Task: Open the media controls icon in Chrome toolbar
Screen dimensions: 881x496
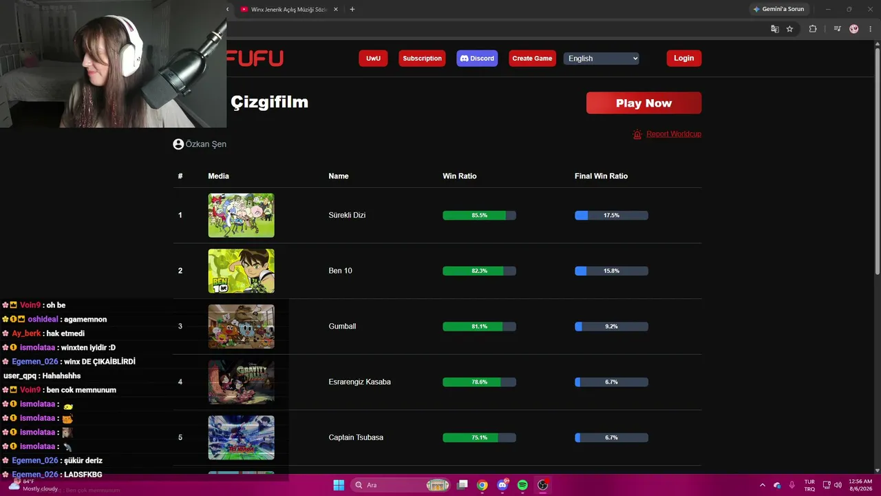Action: click(x=837, y=29)
